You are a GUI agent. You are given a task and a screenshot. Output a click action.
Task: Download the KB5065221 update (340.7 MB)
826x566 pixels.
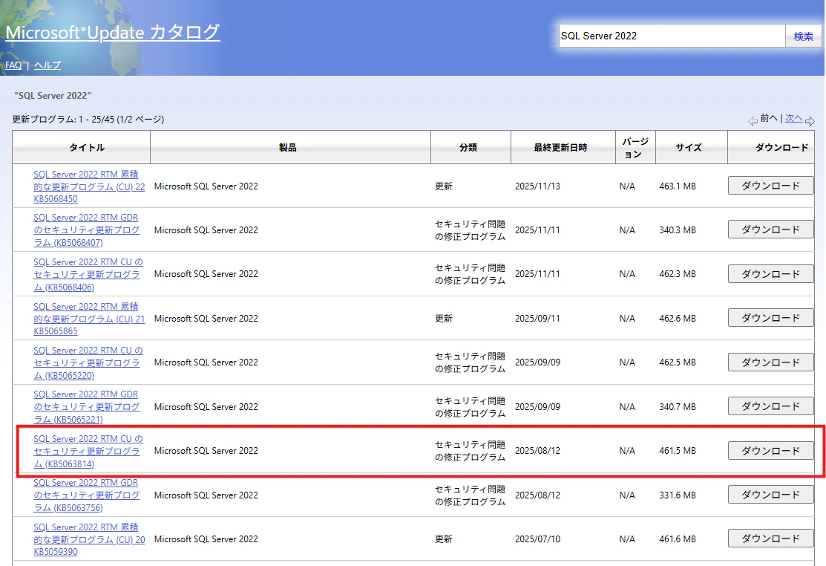coord(770,406)
